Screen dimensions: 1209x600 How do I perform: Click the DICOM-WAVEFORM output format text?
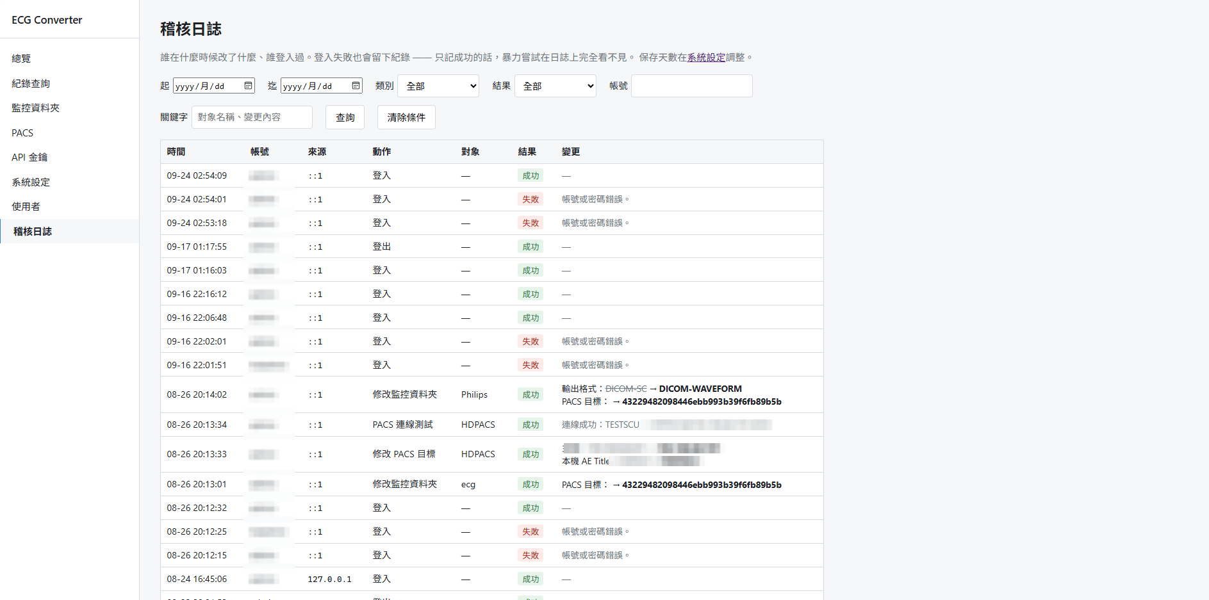click(x=700, y=389)
